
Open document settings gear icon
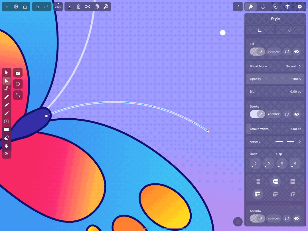(x=16, y=7)
